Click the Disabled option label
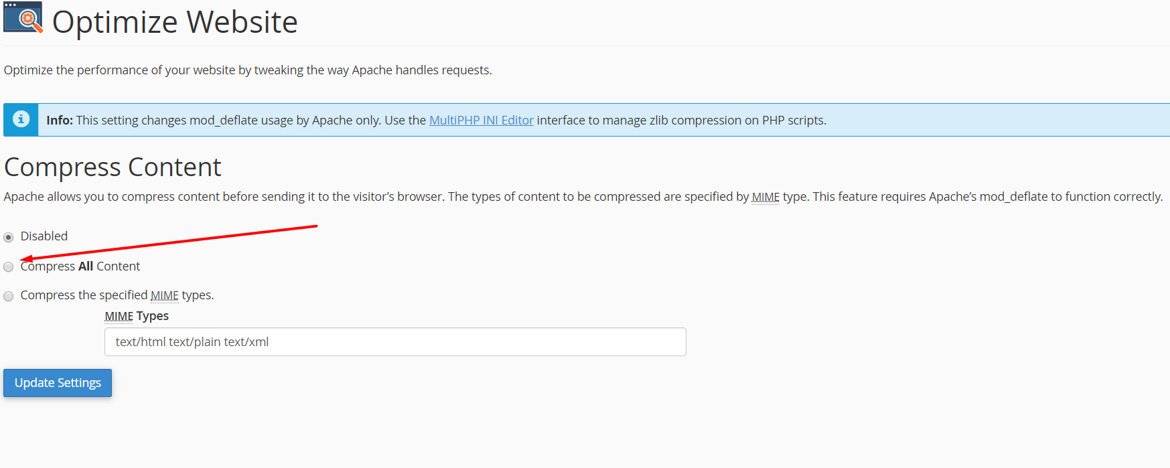This screenshot has height=468, width=1170. coord(44,236)
